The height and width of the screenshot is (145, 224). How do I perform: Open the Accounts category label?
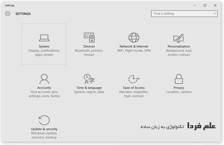tap(44, 88)
